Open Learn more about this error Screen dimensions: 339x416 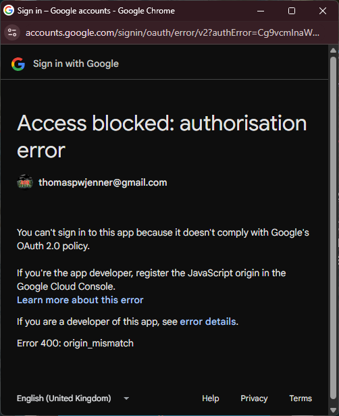point(80,300)
